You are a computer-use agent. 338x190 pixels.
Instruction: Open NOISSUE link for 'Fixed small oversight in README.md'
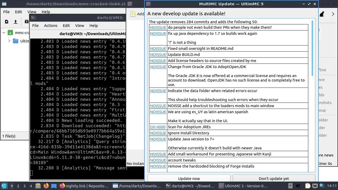coord(158,49)
